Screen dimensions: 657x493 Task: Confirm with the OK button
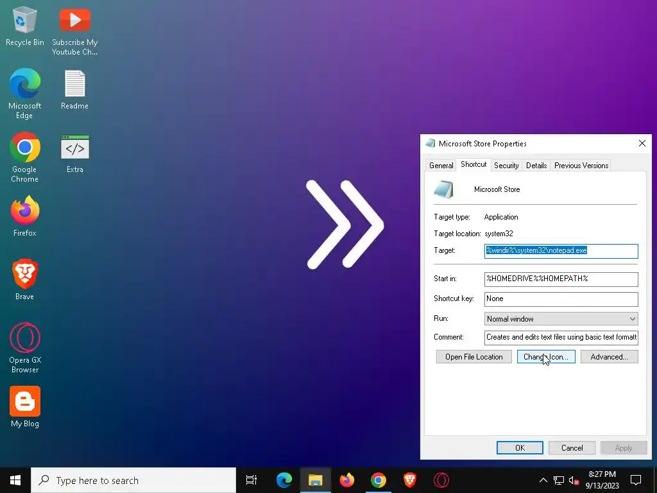coord(520,447)
